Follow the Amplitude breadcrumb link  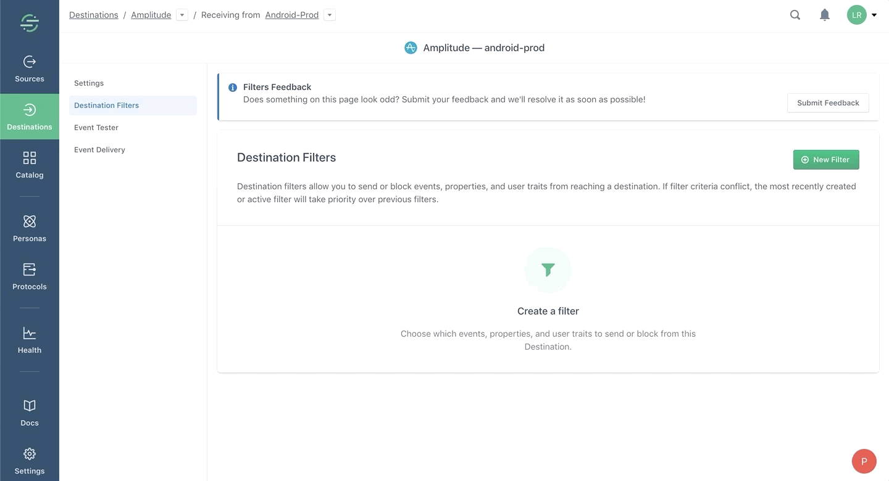pyautogui.click(x=151, y=15)
